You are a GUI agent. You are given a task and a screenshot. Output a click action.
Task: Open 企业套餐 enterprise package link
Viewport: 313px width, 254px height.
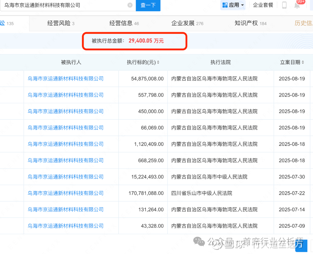tap(263, 5)
